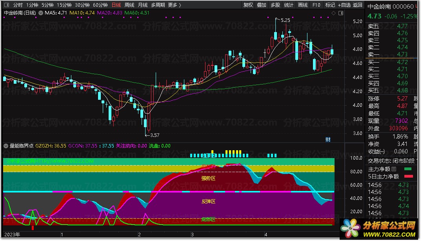Expand the 更多 periods menu
The height and width of the screenshot is (241, 422).
(175, 5)
